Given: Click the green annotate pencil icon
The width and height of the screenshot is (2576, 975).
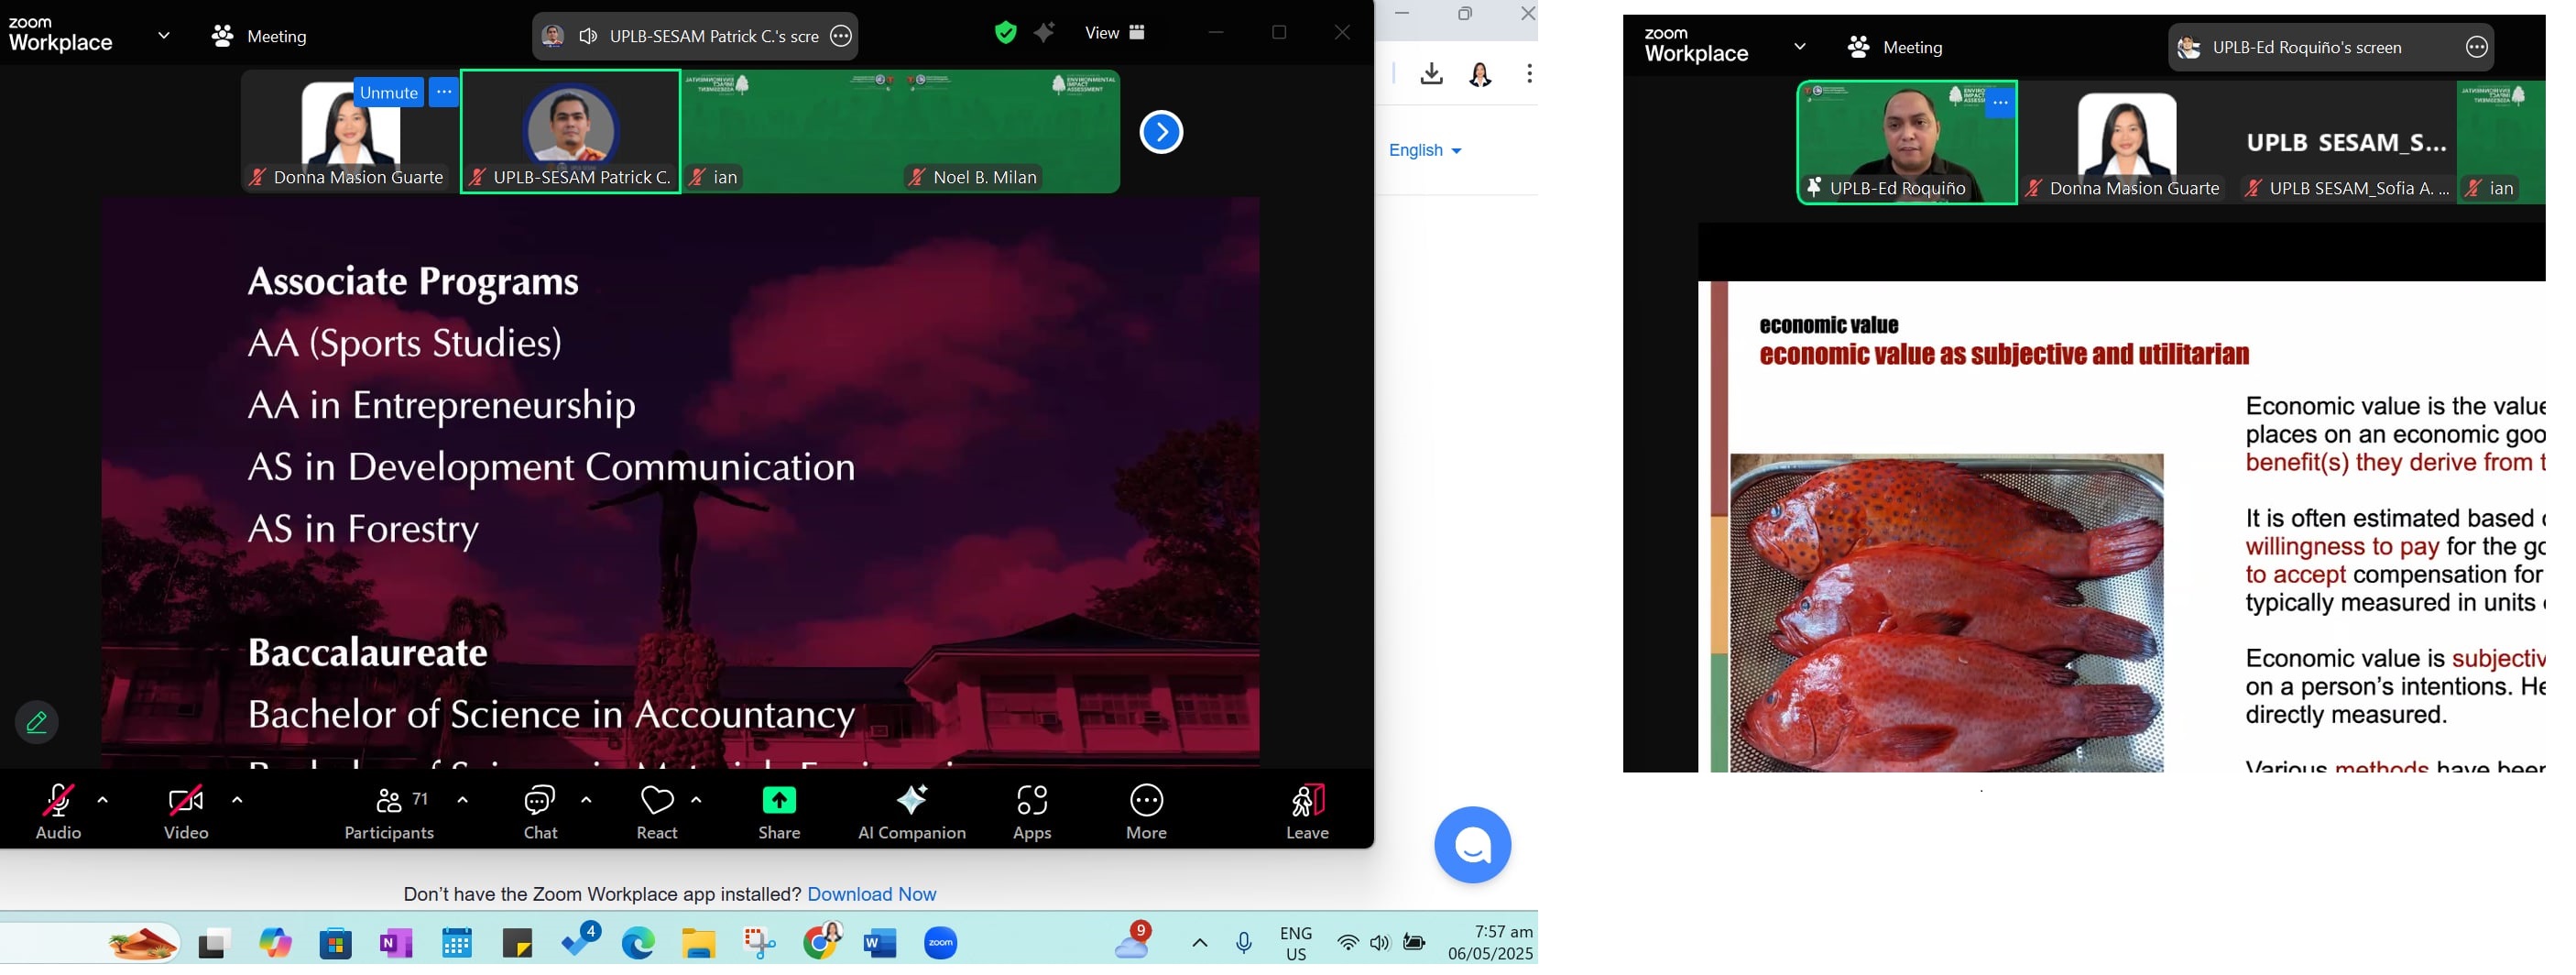Looking at the screenshot, I should tap(37, 722).
